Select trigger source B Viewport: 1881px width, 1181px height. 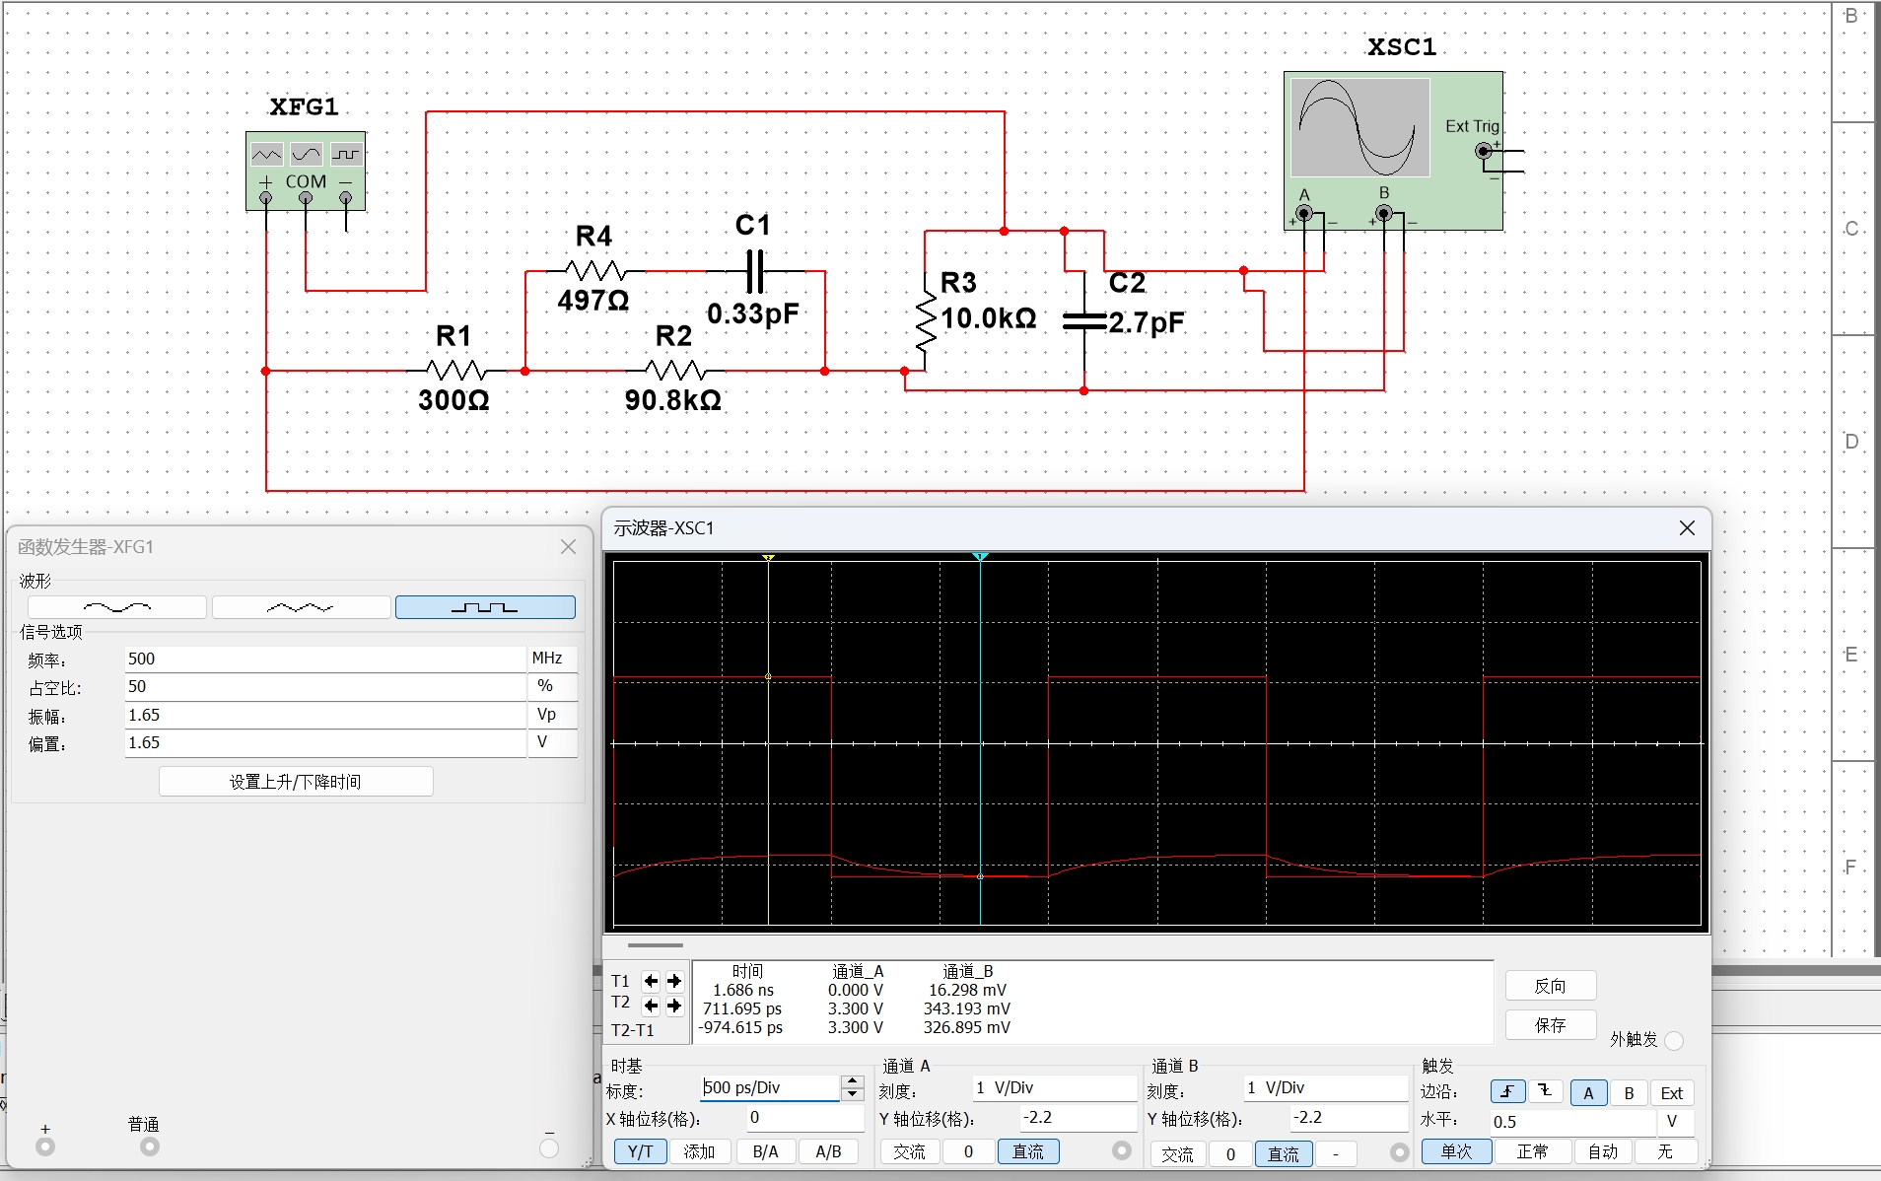pyautogui.click(x=1629, y=1092)
